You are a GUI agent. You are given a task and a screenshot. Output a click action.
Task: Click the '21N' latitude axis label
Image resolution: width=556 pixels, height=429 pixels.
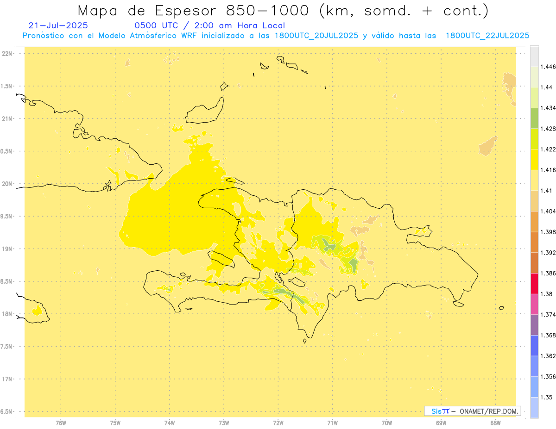[8, 118]
